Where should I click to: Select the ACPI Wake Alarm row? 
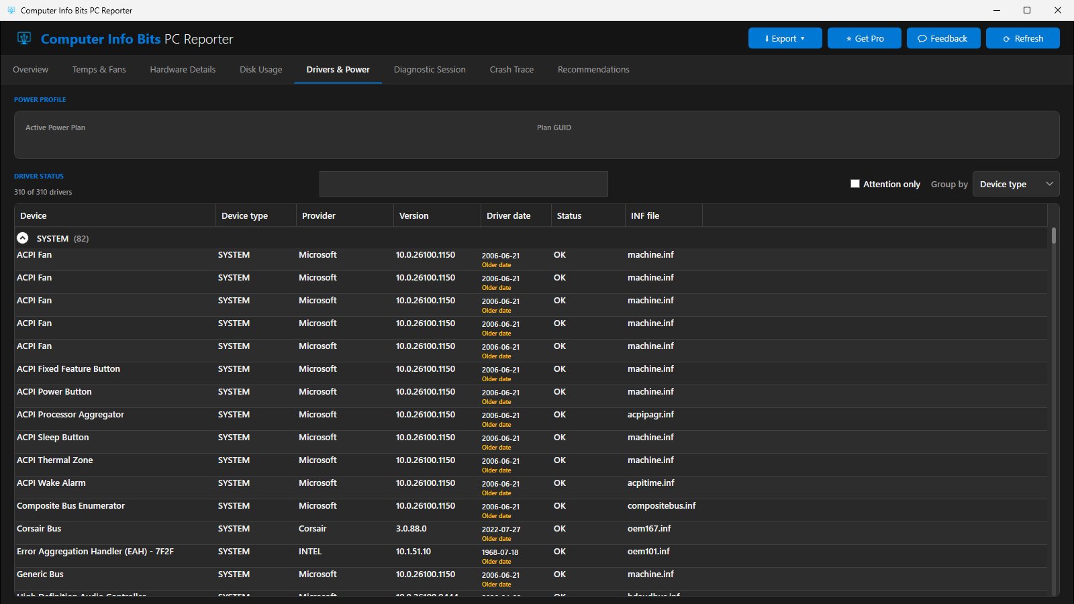click(530, 487)
